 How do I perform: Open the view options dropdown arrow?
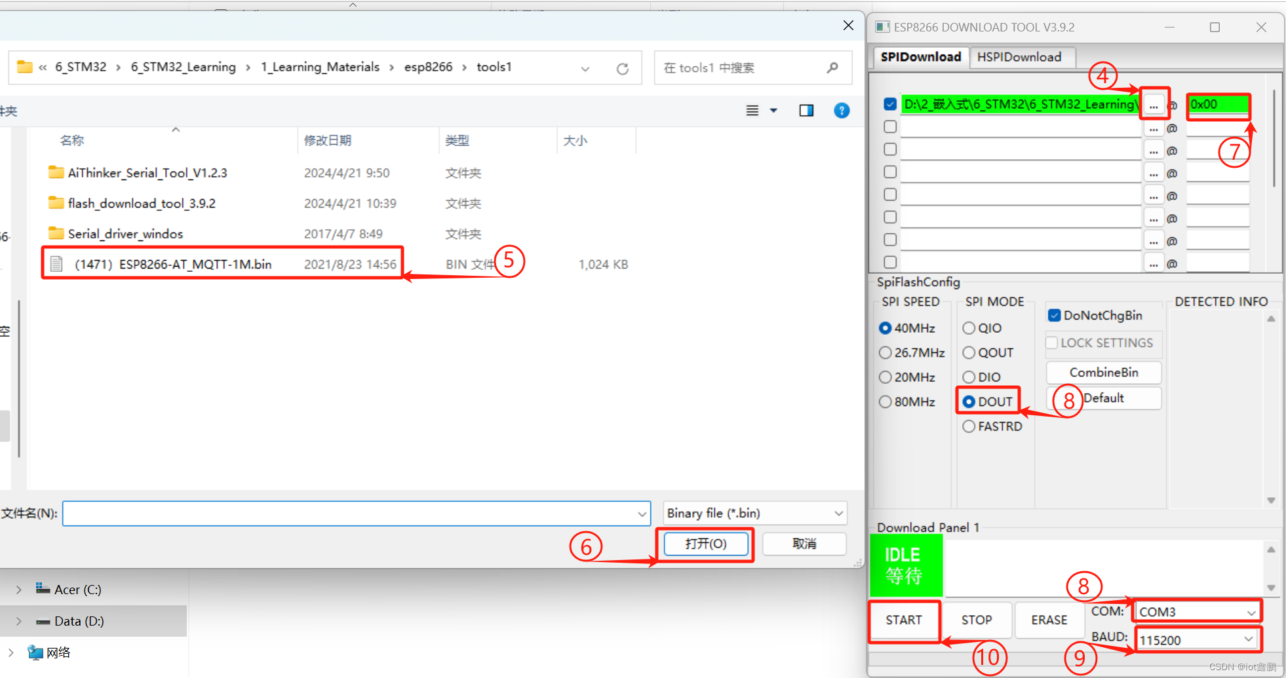(773, 111)
